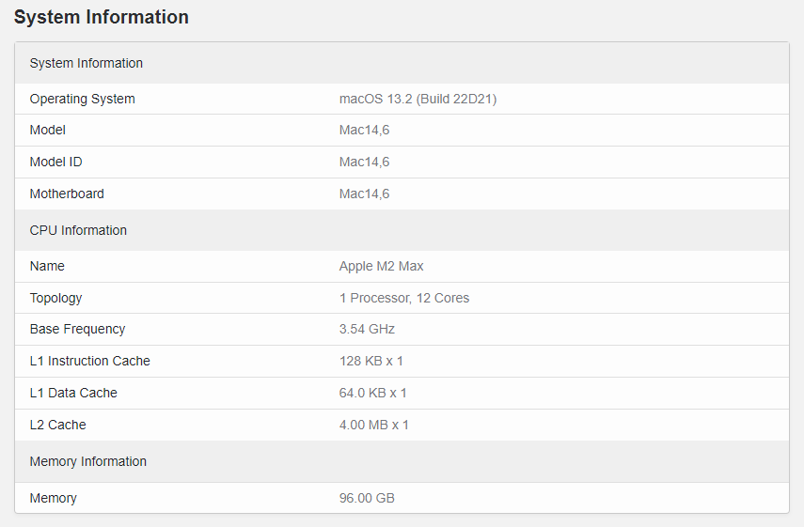
Task: Click the Motherboard row label
Action: pos(67,194)
